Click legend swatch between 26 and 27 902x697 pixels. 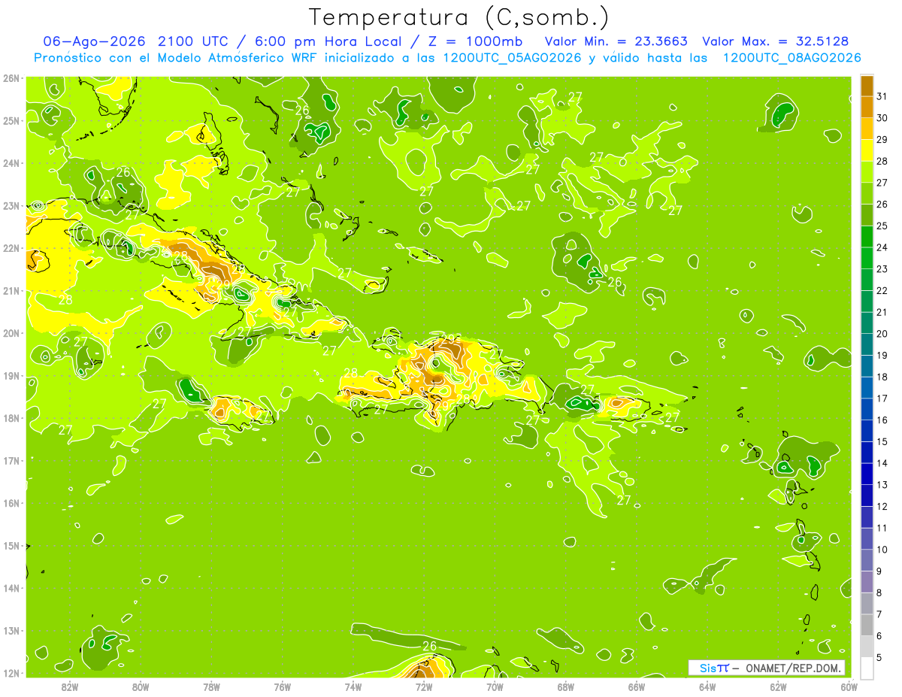(867, 193)
